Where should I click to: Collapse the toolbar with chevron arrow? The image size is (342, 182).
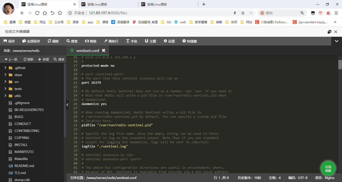[x=336, y=41]
